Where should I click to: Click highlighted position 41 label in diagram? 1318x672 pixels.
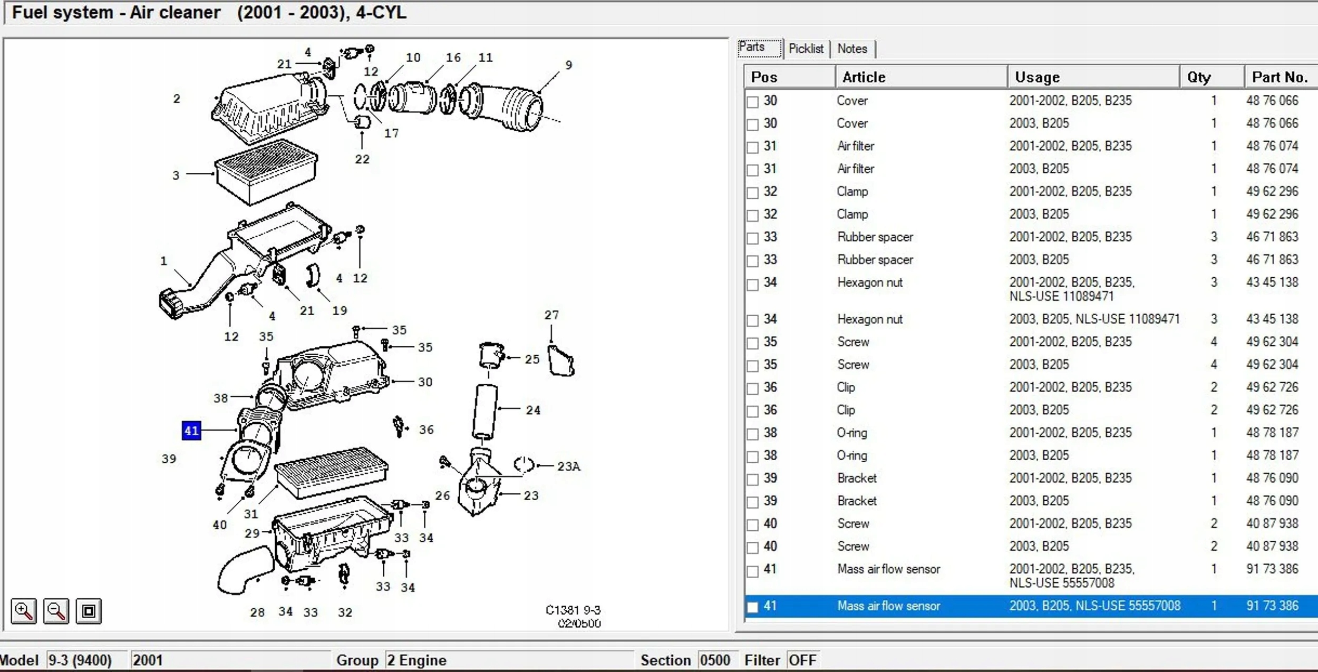coord(191,431)
